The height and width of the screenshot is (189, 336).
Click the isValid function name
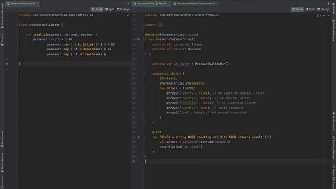tap(39, 35)
